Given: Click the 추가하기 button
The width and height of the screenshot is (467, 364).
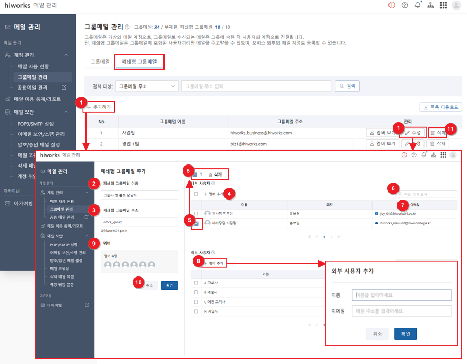Looking at the screenshot, I should click(x=100, y=107).
